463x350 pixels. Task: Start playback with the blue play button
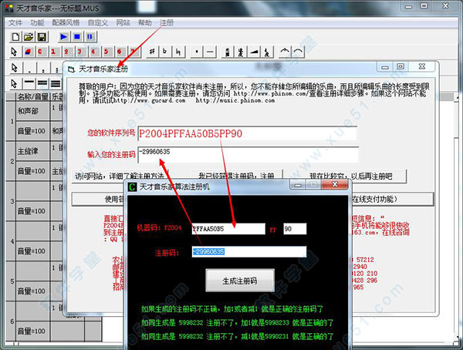pyautogui.click(x=63, y=36)
